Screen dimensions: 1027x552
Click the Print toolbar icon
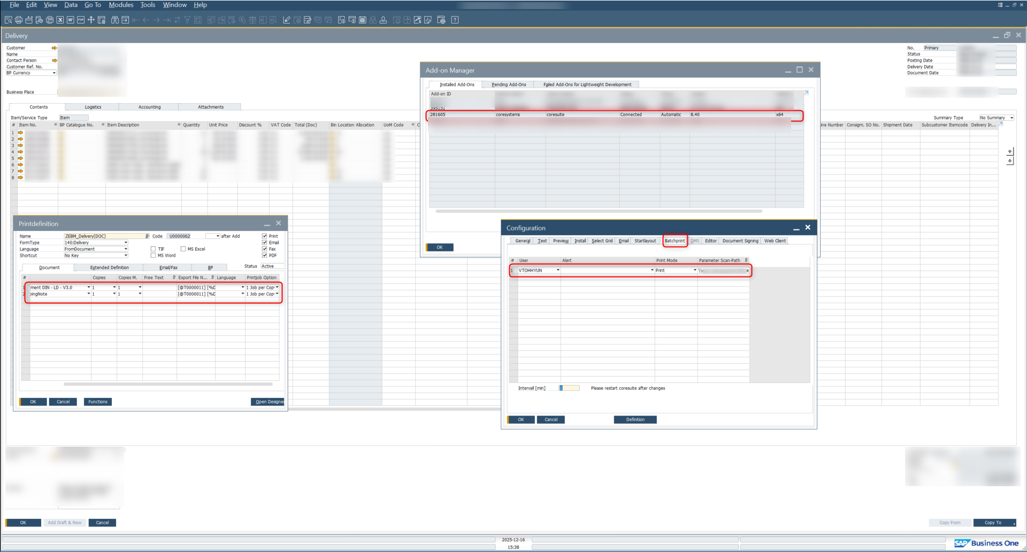coord(19,20)
